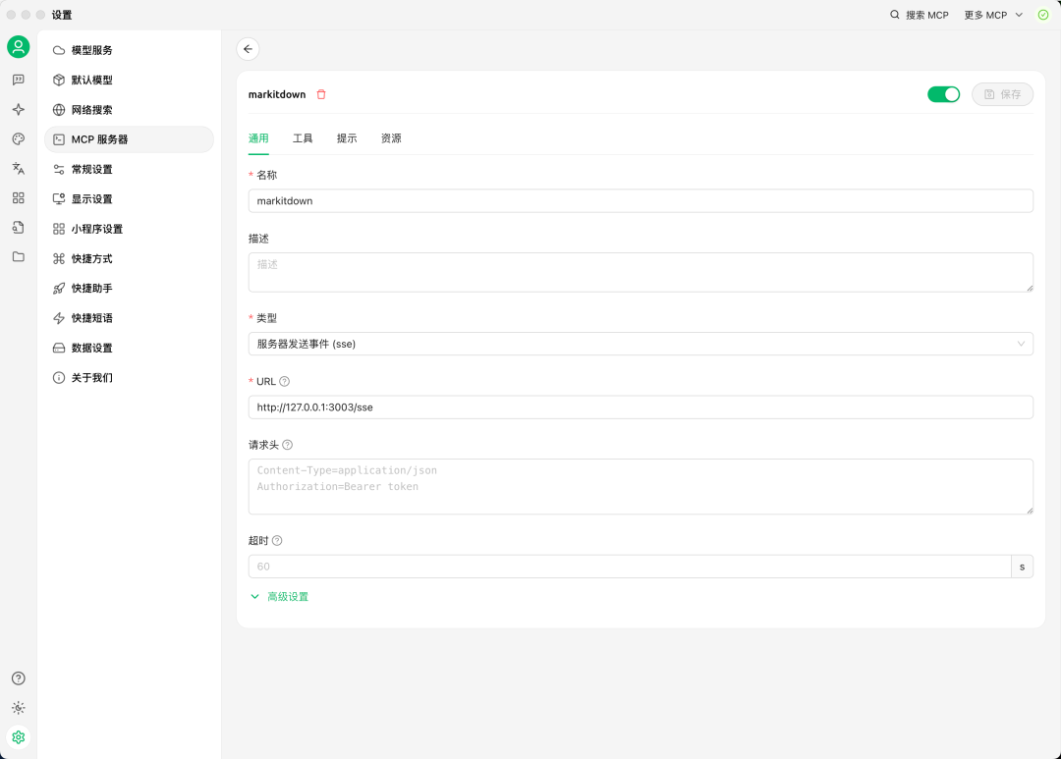Click the 请求头 text area
The height and width of the screenshot is (759, 1061).
[640, 486]
